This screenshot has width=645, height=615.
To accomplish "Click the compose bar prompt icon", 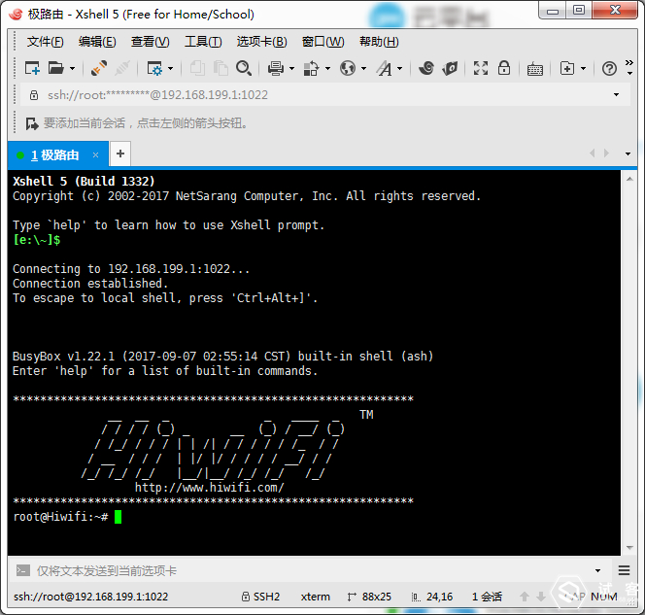I will (23, 570).
